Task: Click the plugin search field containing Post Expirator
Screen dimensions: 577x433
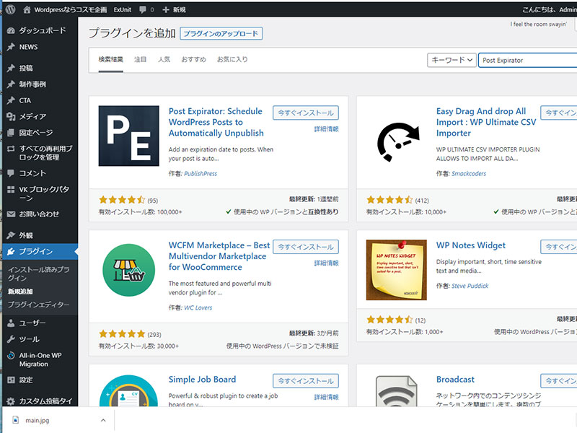Action: (x=527, y=60)
